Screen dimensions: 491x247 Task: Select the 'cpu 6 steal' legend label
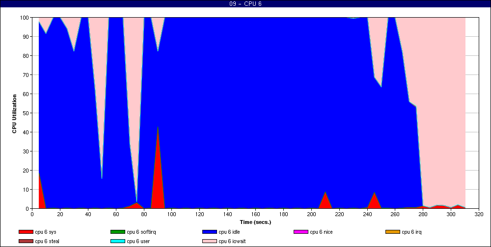tap(47, 242)
